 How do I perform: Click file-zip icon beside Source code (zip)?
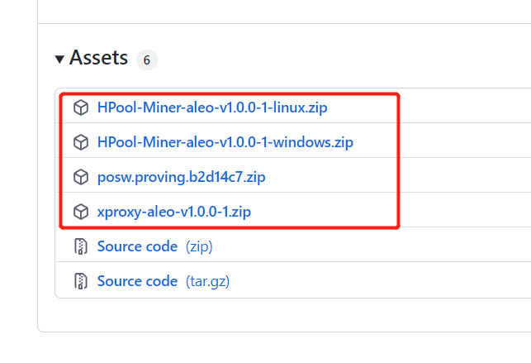tap(80, 246)
